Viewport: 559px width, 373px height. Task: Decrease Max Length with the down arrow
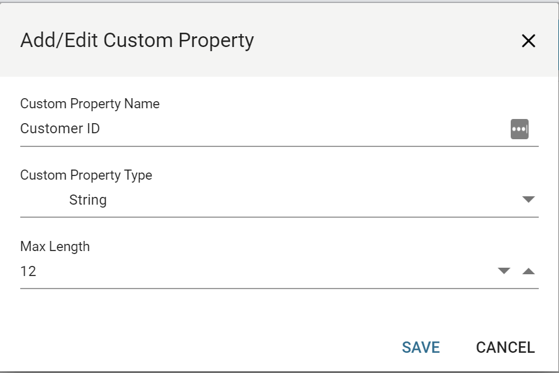pyautogui.click(x=504, y=271)
